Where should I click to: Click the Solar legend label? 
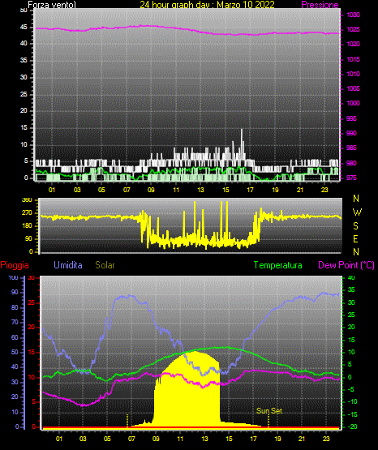tap(105, 265)
